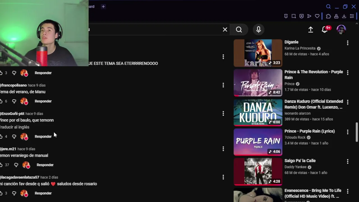
Task: Open the browser heart favorites icon
Action: click(317, 16)
